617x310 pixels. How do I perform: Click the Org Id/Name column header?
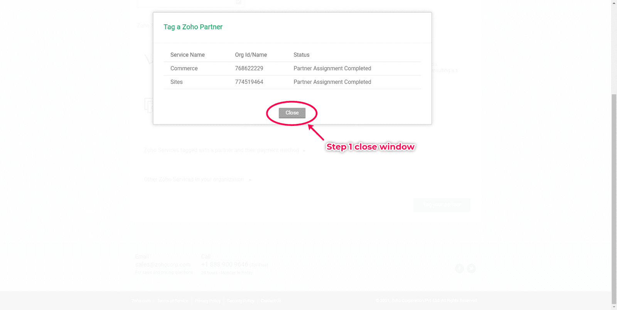click(251, 55)
